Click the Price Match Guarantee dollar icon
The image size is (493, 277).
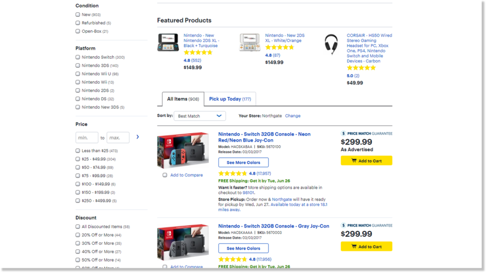point(343,133)
